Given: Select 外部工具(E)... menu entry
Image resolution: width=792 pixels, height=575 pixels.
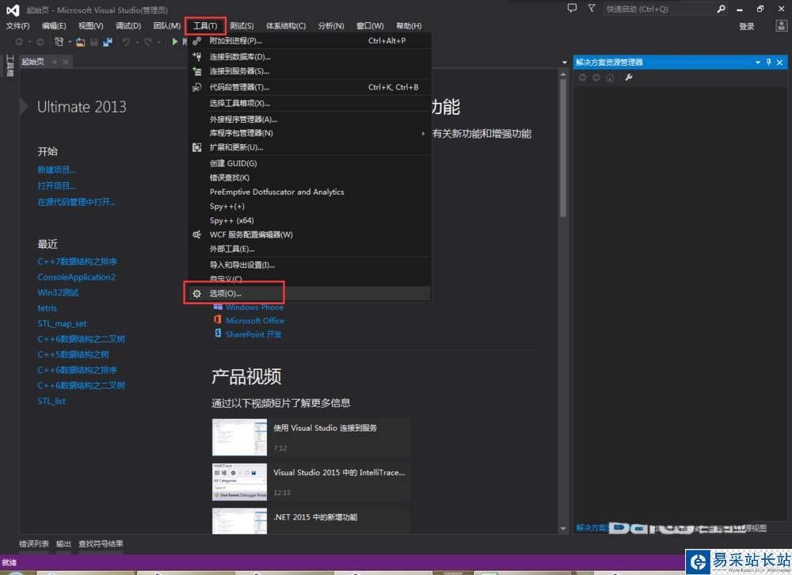Looking at the screenshot, I should [310, 249].
